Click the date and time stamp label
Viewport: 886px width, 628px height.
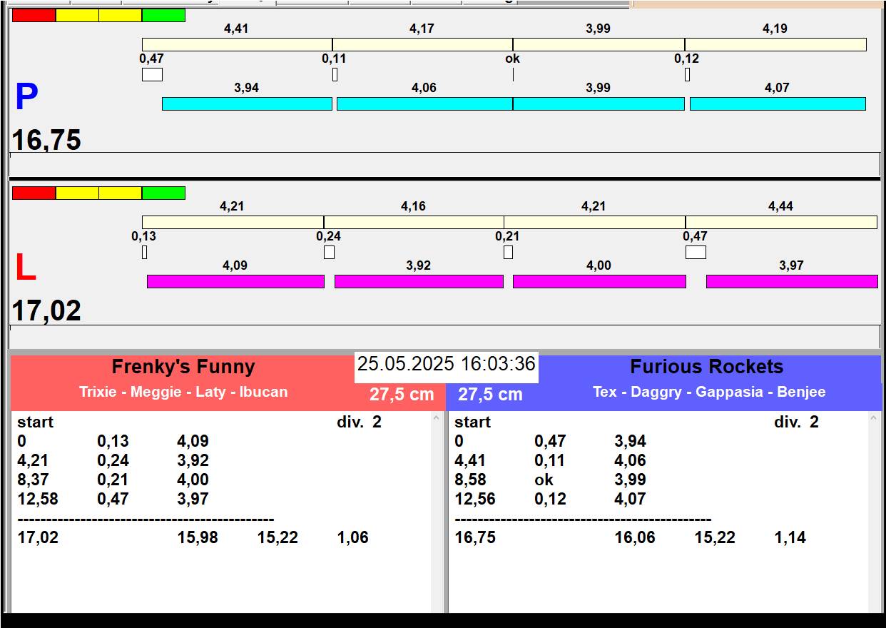(446, 364)
